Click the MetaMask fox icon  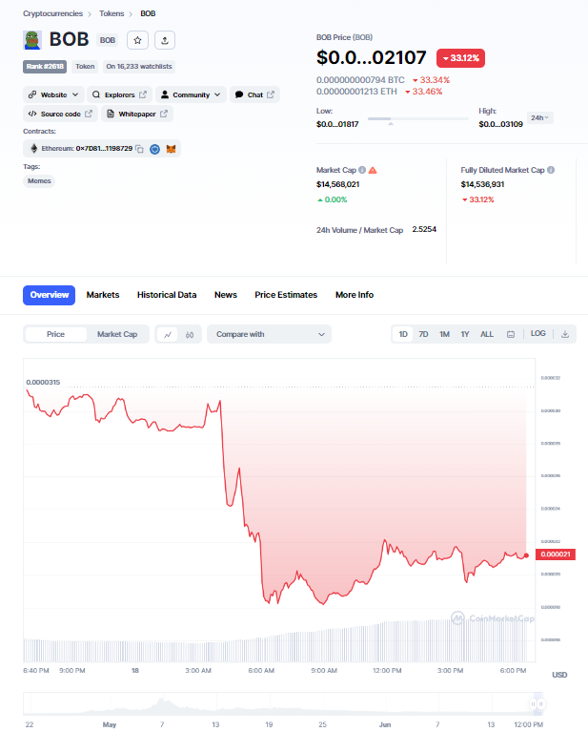pos(172,149)
